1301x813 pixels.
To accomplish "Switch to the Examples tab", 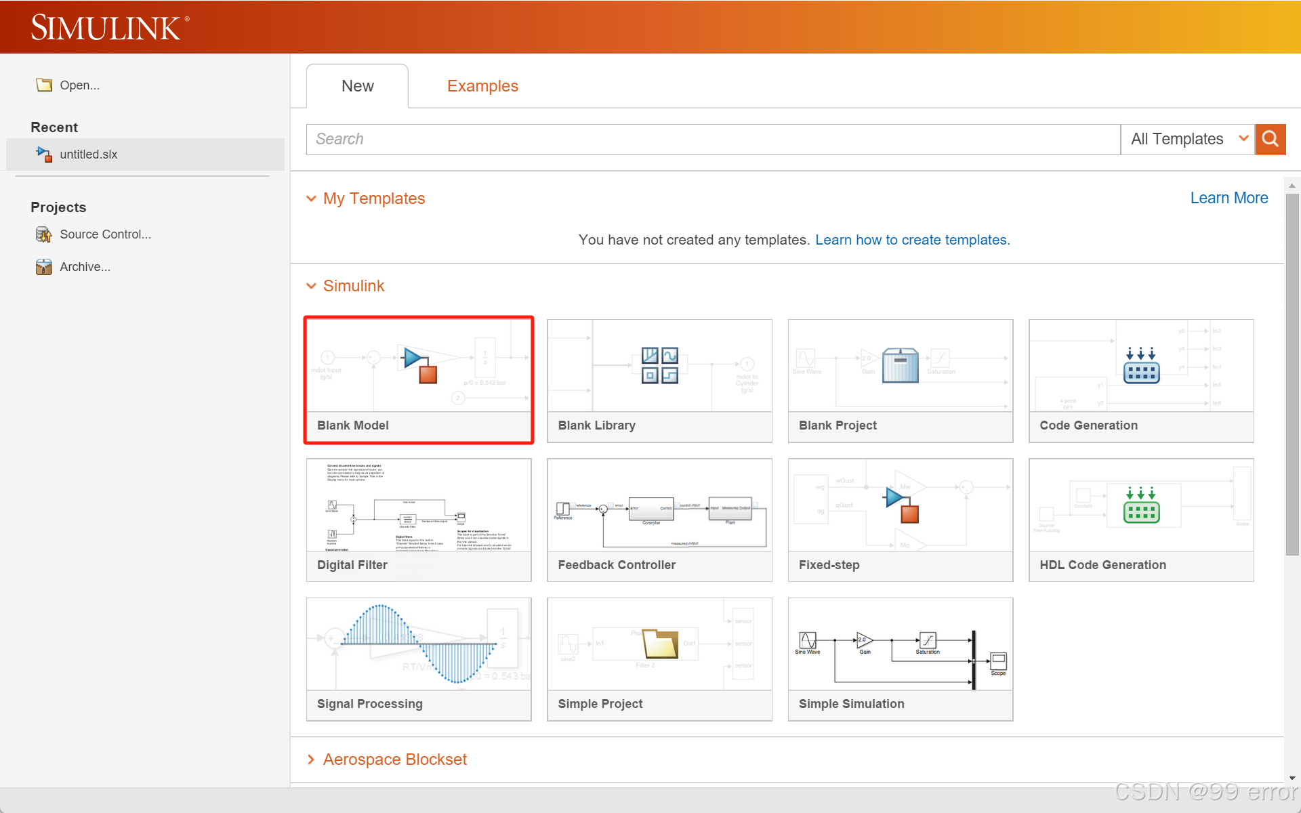I will [x=482, y=86].
